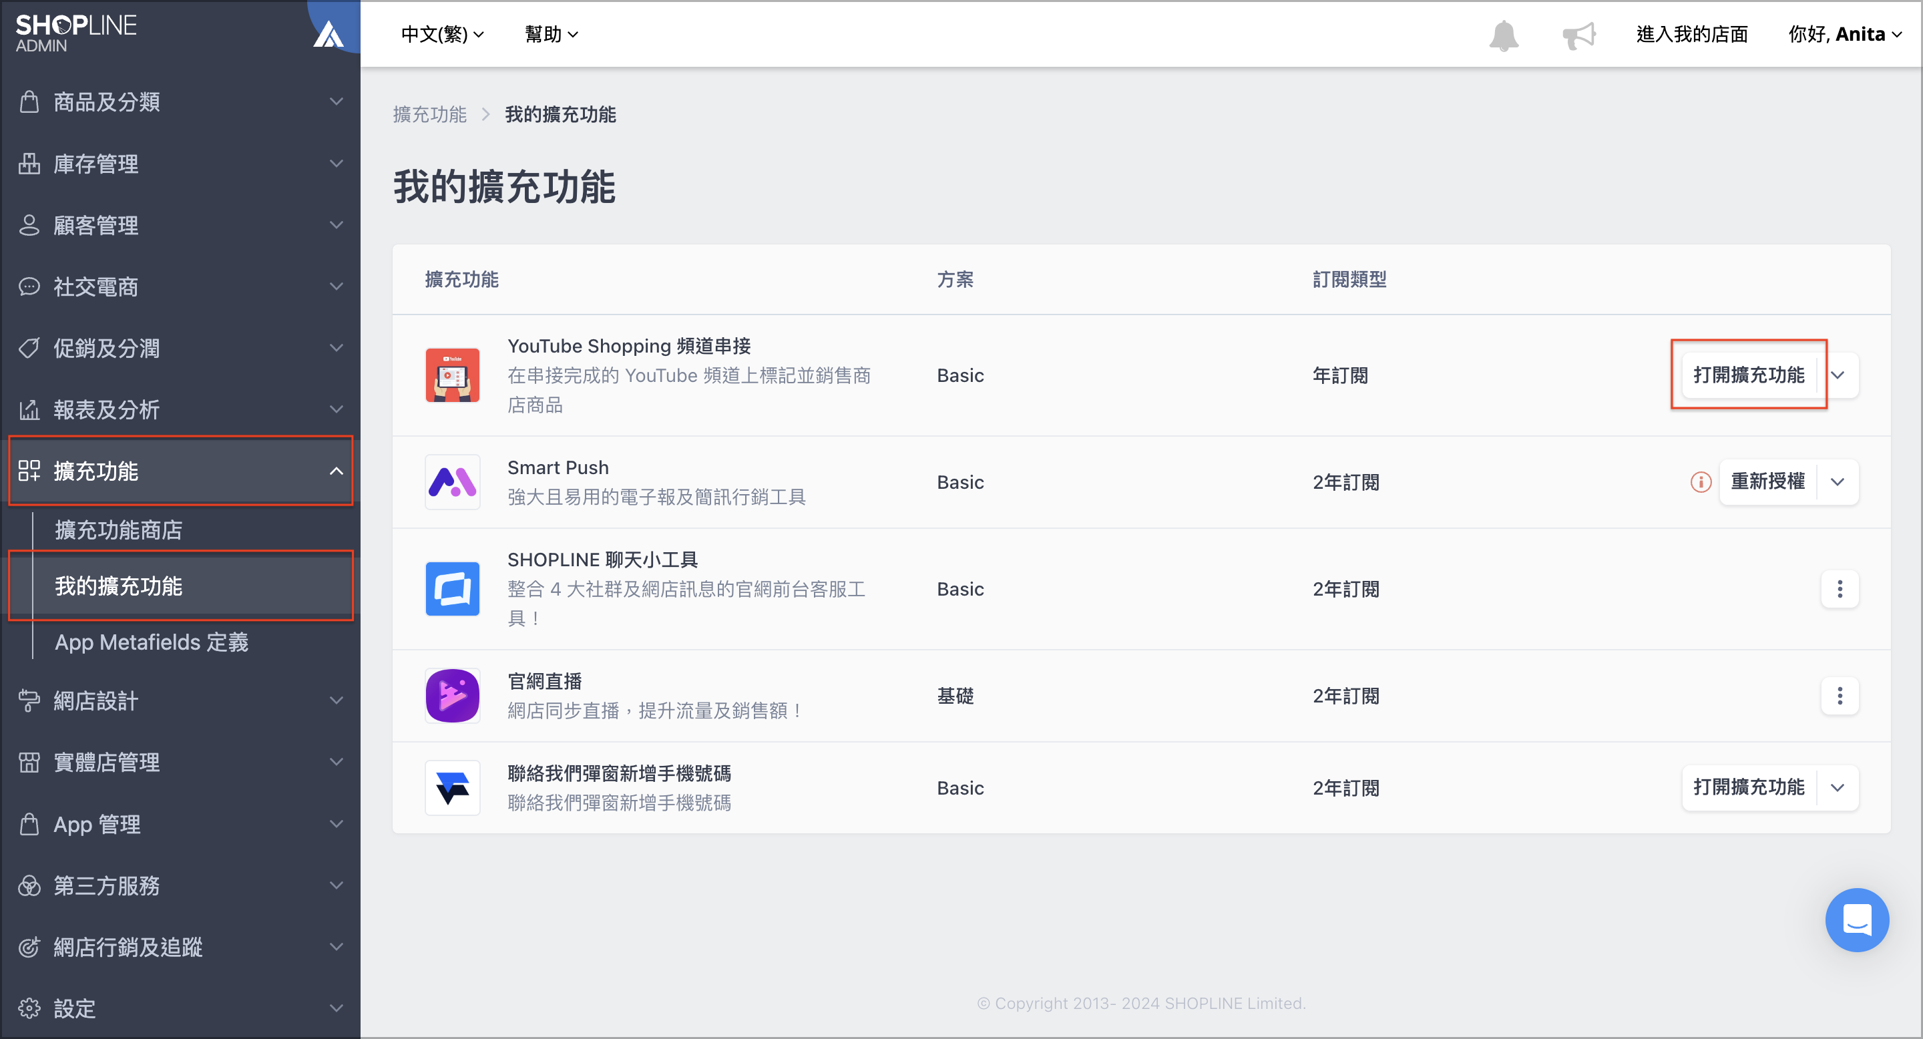The image size is (1923, 1039).
Task: Click the 官網直播 app name
Action: [544, 680]
